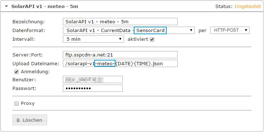Click the trash can icon beside Löschen
Screen dimensions: 265x133
18,120
